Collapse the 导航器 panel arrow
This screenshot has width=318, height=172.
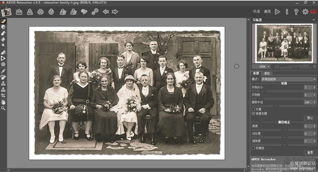click(x=314, y=20)
